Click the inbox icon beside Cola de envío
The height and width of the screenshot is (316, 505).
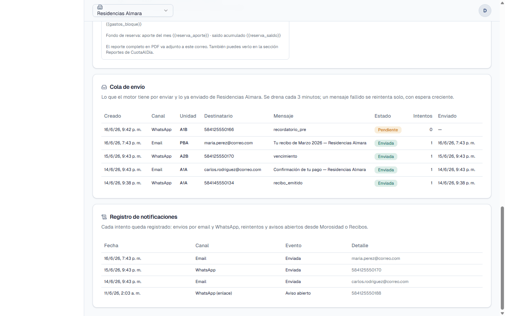pos(104,87)
